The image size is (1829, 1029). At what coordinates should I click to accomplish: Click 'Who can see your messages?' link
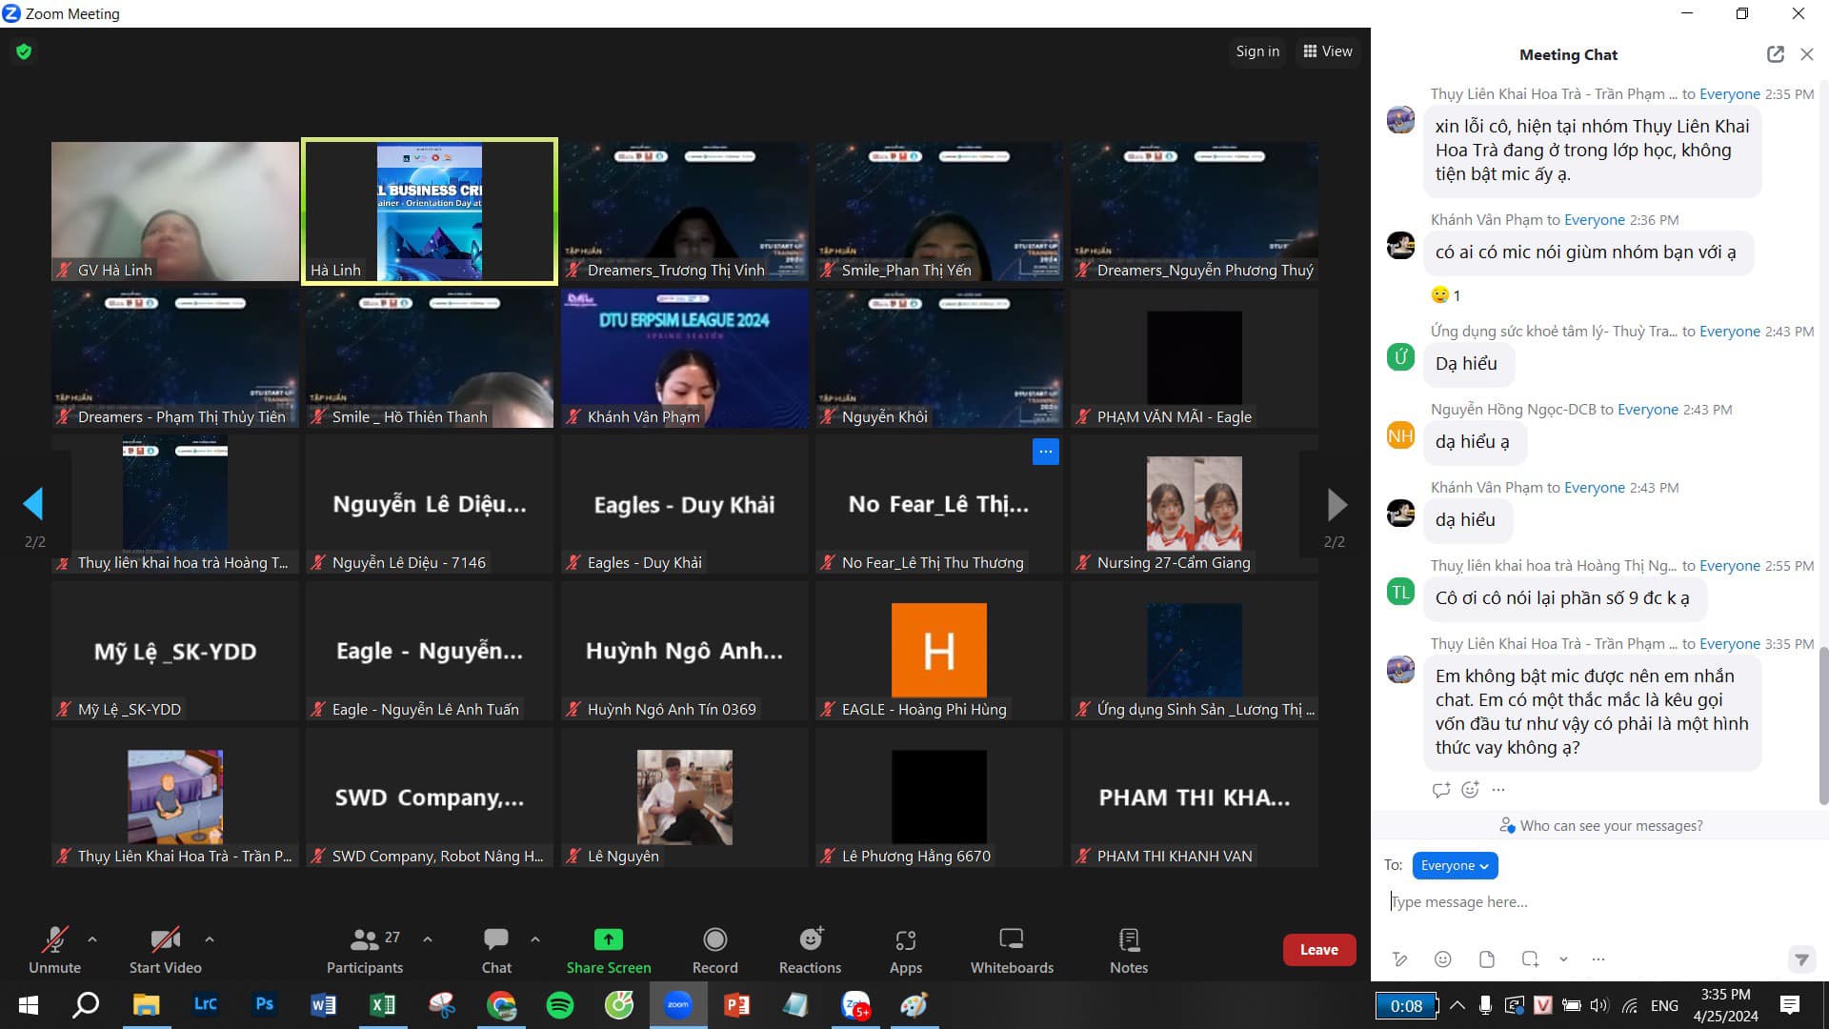pos(1610,826)
